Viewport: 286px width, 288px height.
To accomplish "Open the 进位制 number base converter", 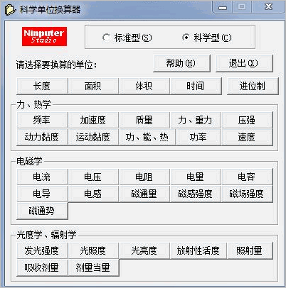I will tap(253, 86).
